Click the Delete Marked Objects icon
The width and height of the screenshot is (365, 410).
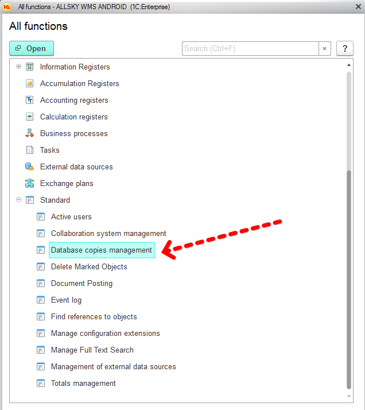(x=41, y=266)
